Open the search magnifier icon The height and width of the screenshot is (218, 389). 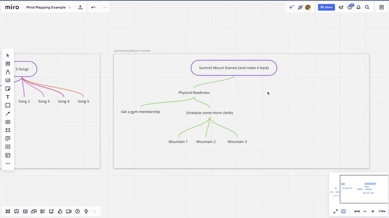367,7
